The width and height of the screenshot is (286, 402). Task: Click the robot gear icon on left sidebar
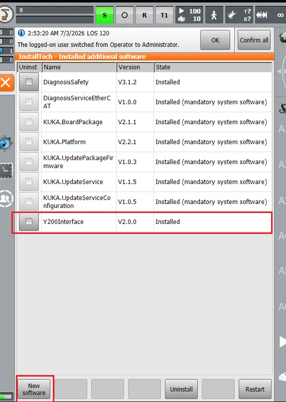click(5, 143)
